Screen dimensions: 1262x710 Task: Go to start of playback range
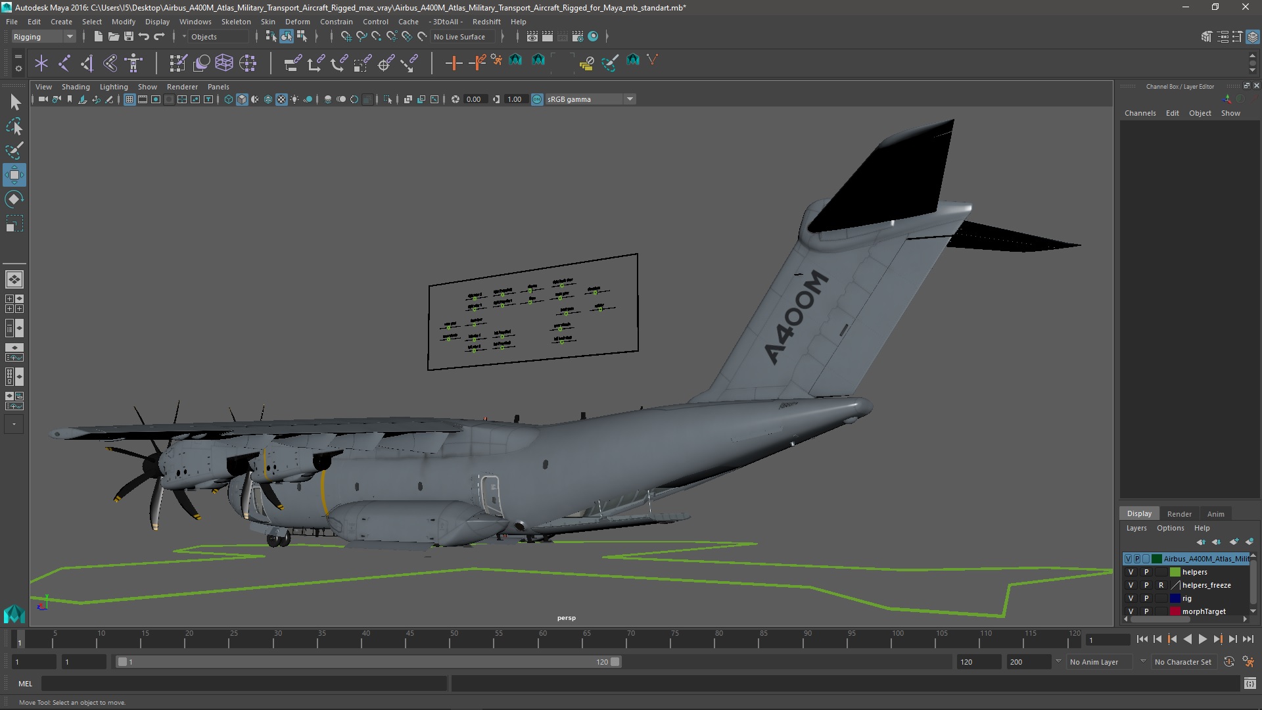(x=1142, y=639)
